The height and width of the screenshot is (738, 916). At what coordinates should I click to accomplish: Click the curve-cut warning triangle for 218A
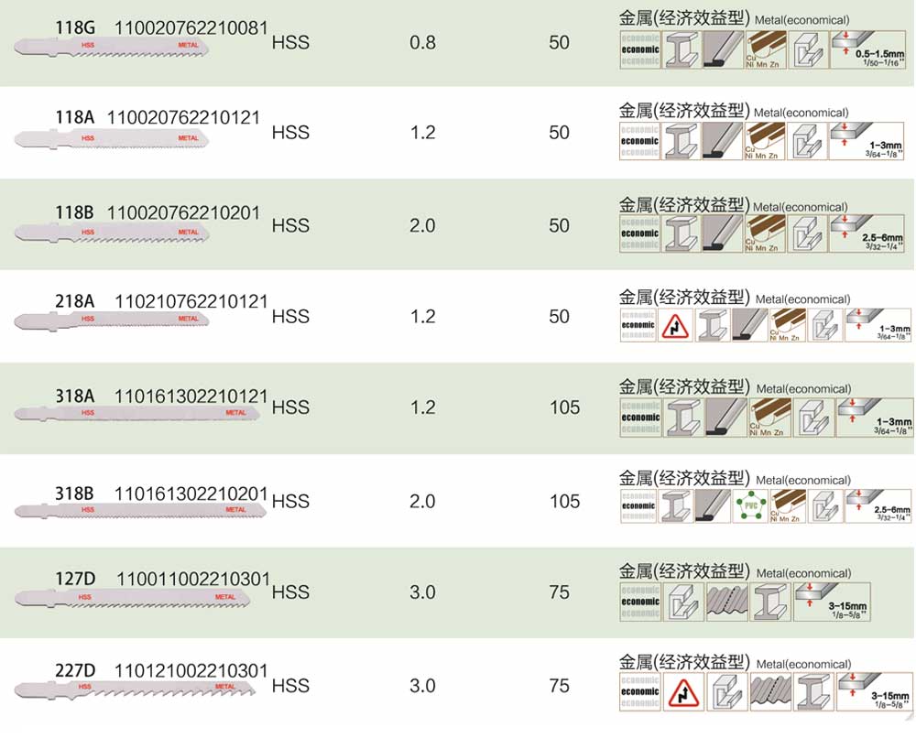click(x=676, y=325)
